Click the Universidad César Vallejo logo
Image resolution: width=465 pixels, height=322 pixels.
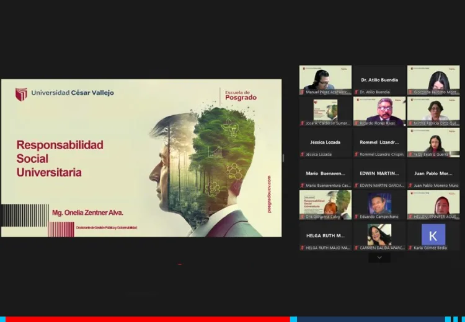click(64, 94)
